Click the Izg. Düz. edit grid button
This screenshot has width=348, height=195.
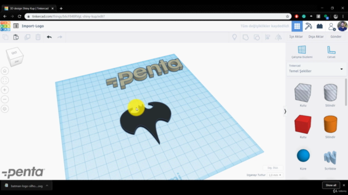[x=273, y=168]
